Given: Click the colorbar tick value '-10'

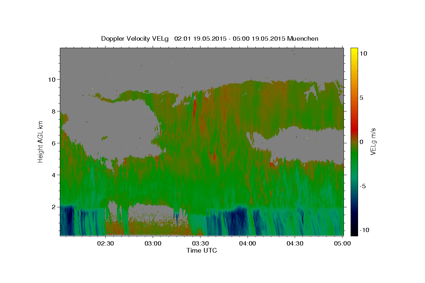Looking at the screenshot, I should (364, 230).
